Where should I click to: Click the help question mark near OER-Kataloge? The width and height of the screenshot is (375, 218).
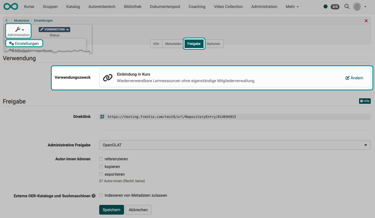(93, 196)
